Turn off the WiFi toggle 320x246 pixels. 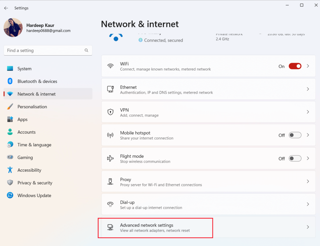[295, 66]
